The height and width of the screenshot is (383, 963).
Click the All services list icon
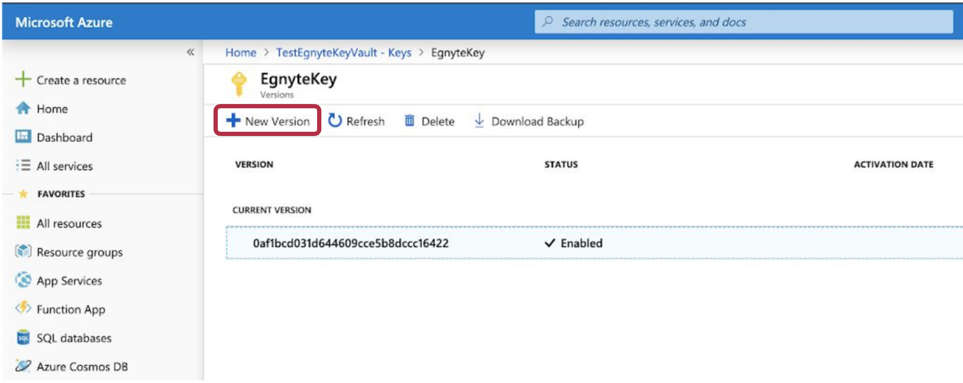[x=23, y=165]
